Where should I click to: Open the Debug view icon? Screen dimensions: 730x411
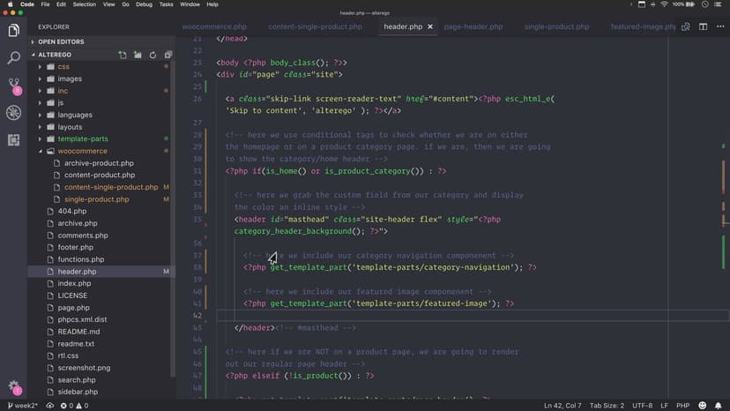click(13, 113)
